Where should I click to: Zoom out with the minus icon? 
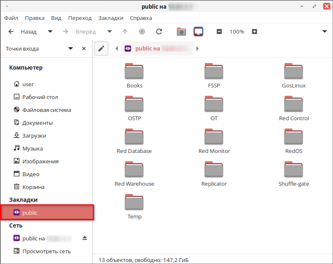[x=219, y=31]
